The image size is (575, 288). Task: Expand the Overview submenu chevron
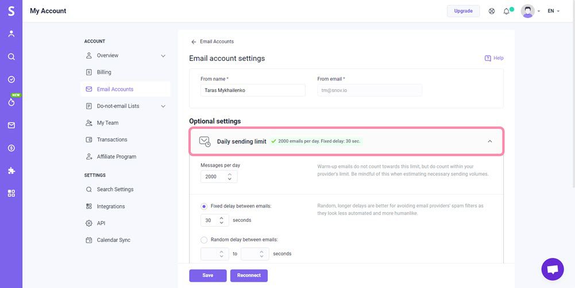163,56
